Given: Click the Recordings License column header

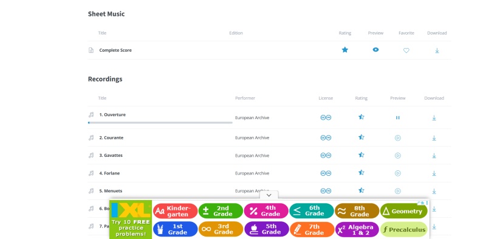Looking at the screenshot, I should click(326, 98).
